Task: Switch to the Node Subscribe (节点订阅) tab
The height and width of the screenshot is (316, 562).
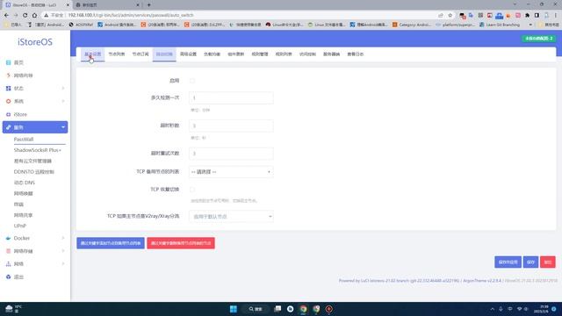Action: pos(140,54)
